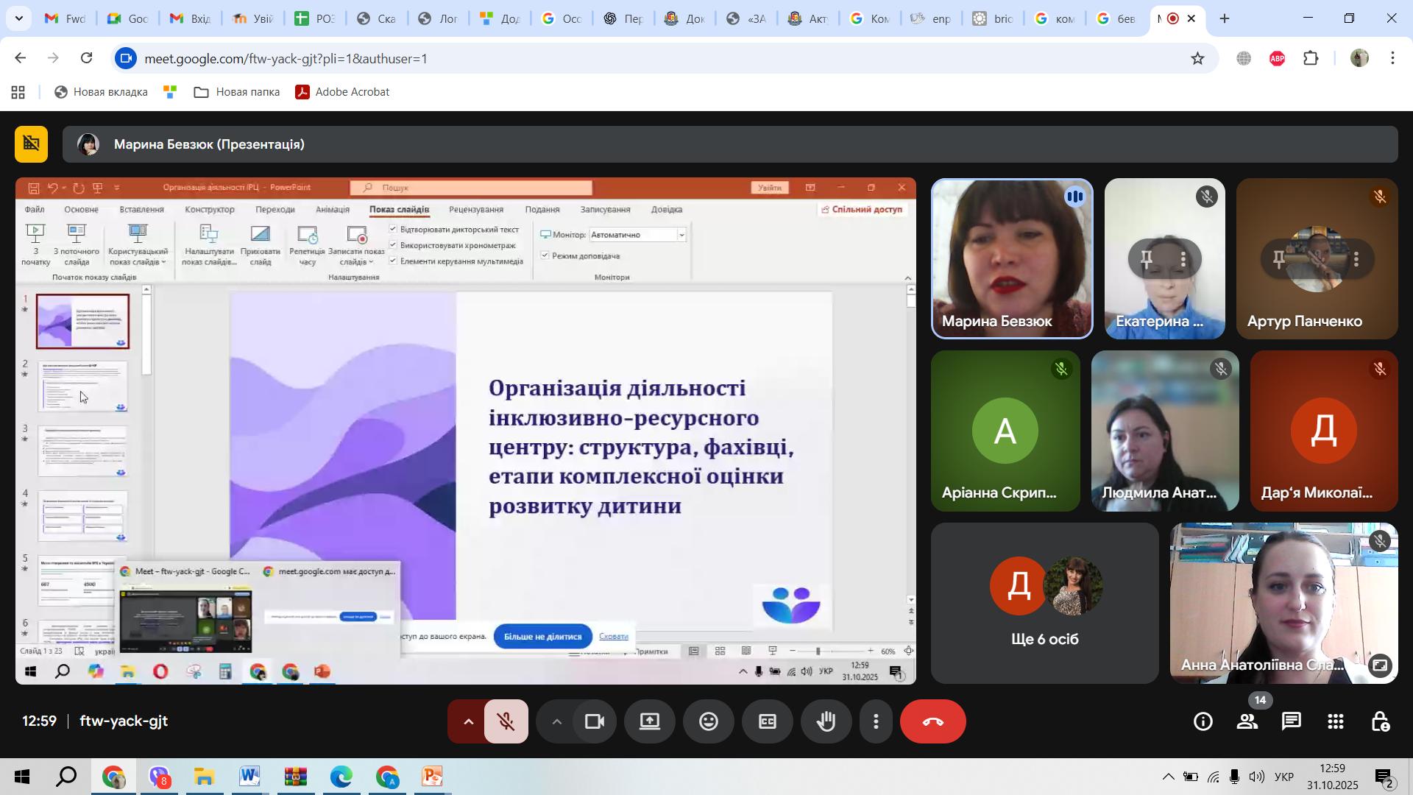Open the chat with everyone panel
The image size is (1413, 795).
pyautogui.click(x=1292, y=721)
